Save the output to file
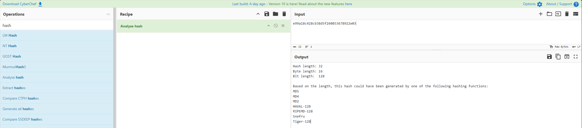 pyautogui.click(x=549, y=57)
